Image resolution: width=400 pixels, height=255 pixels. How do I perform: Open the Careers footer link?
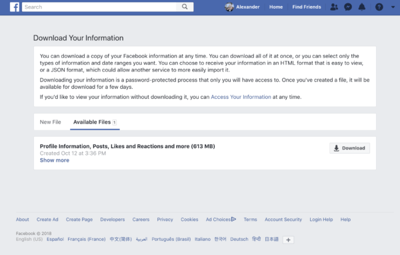click(141, 220)
